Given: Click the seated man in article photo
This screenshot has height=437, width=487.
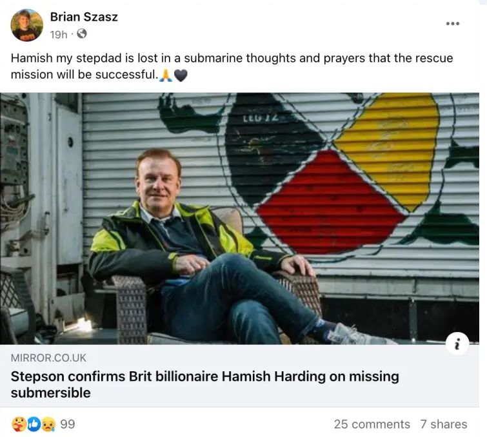Looking at the screenshot, I should point(194,251).
